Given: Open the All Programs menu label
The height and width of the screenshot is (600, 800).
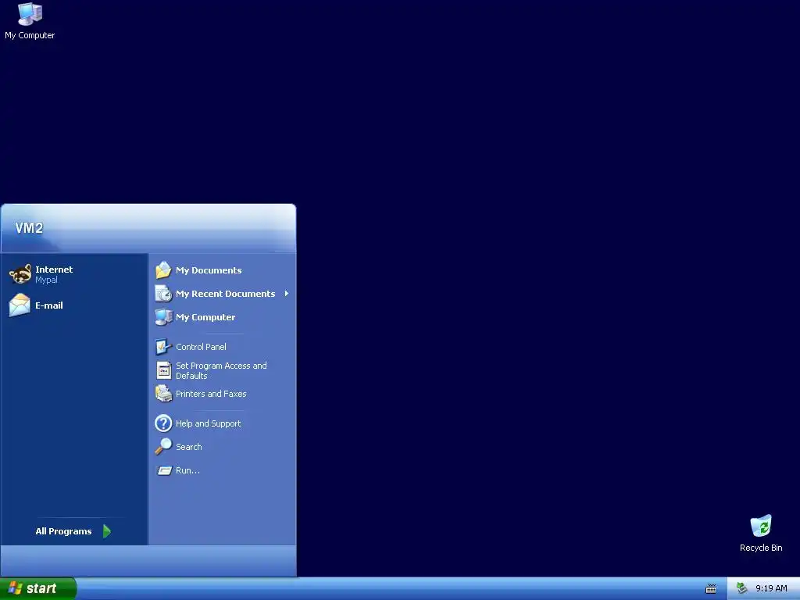Looking at the screenshot, I should (63, 531).
